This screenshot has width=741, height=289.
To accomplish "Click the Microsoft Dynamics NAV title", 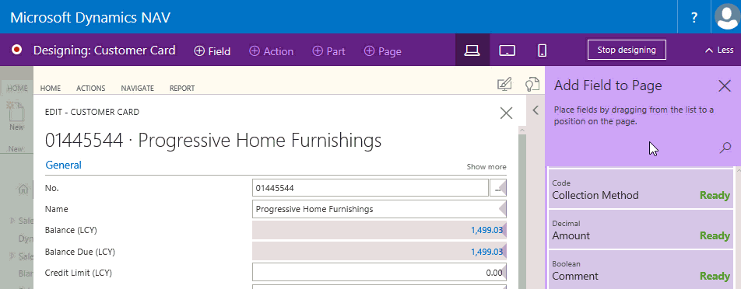I will [x=90, y=17].
